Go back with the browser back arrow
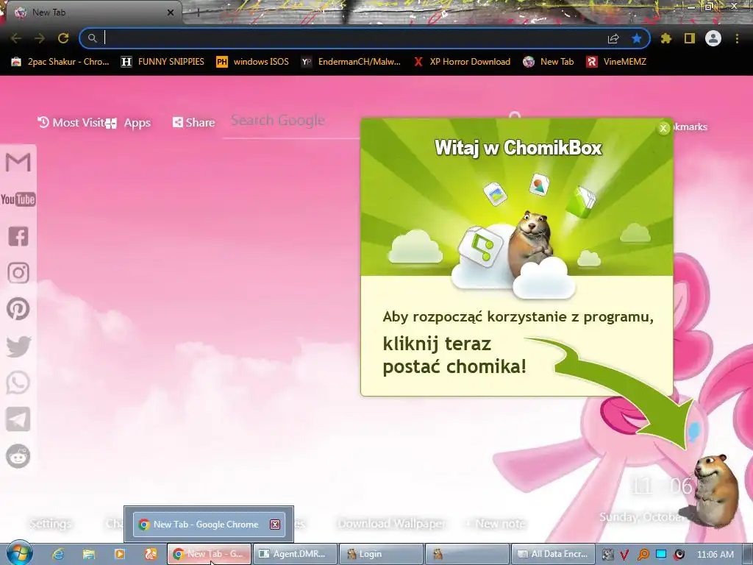Image resolution: width=753 pixels, height=565 pixels. pyautogui.click(x=16, y=38)
